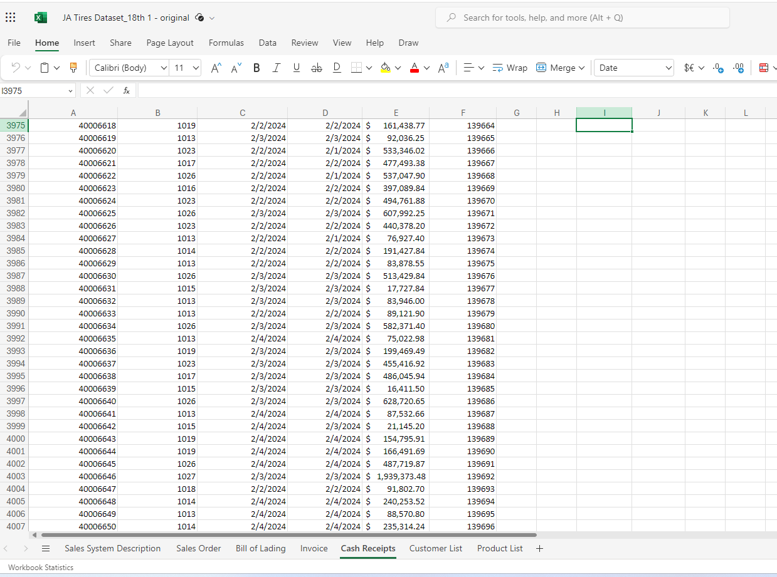
Task: Open the app launcher grid icon
Action: (x=11, y=18)
